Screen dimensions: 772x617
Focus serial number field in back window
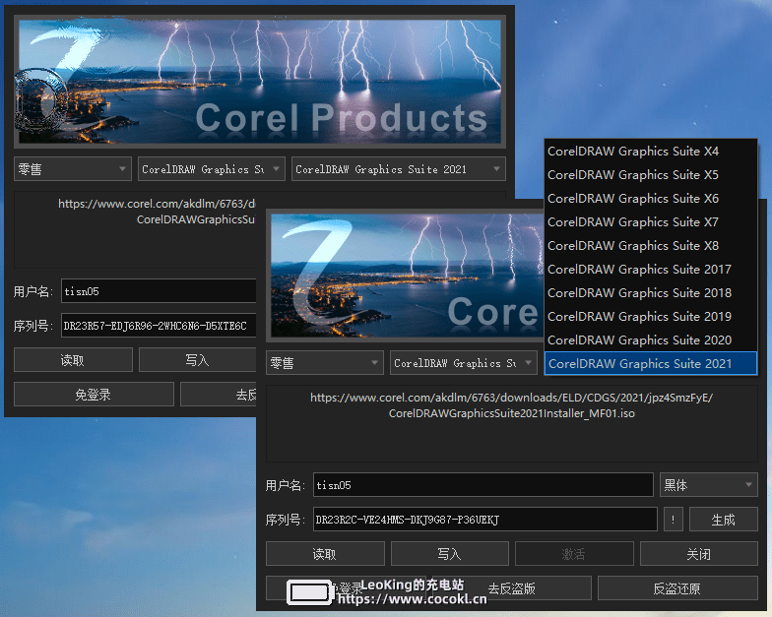click(159, 326)
